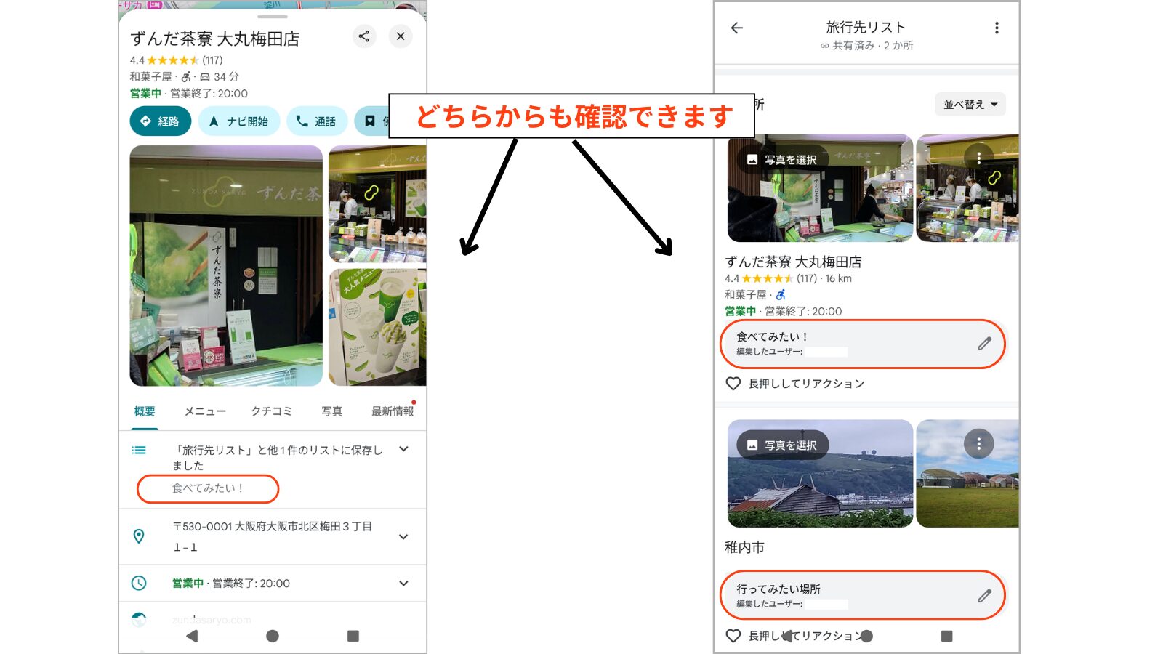Expand the opening hours row chevron
1163x654 pixels.
404,584
